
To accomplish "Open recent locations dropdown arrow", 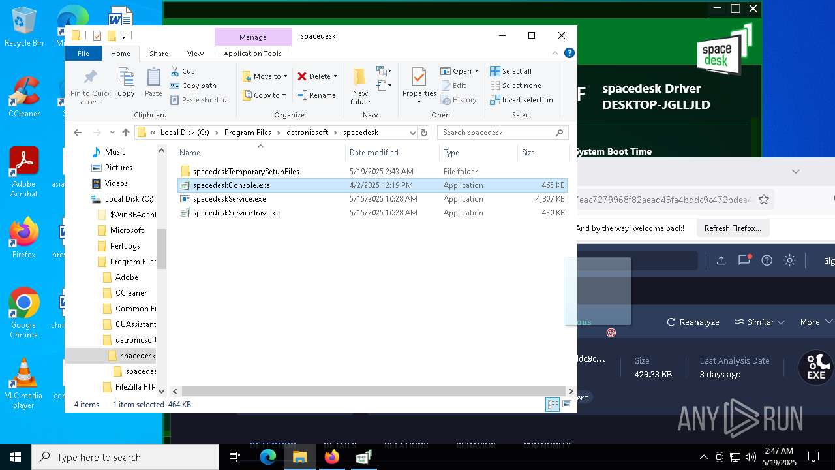I will tap(112, 133).
